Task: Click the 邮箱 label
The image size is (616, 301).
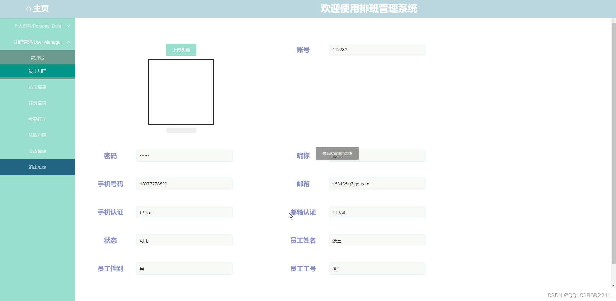Action: (x=303, y=184)
